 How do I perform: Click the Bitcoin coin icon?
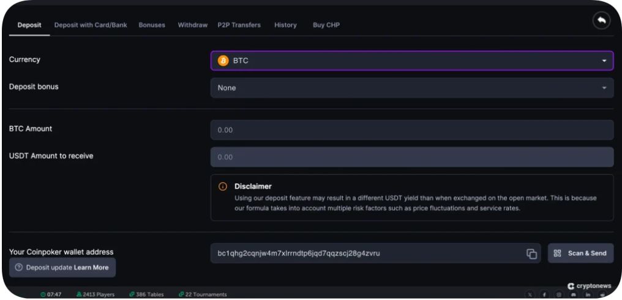[223, 61]
